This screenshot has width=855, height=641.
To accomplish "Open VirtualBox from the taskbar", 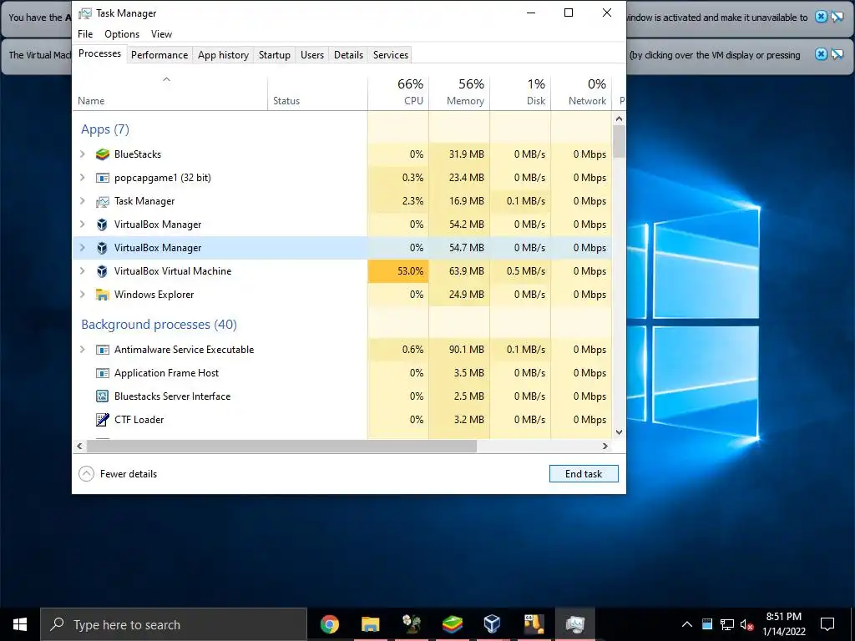I will coord(493,624).
